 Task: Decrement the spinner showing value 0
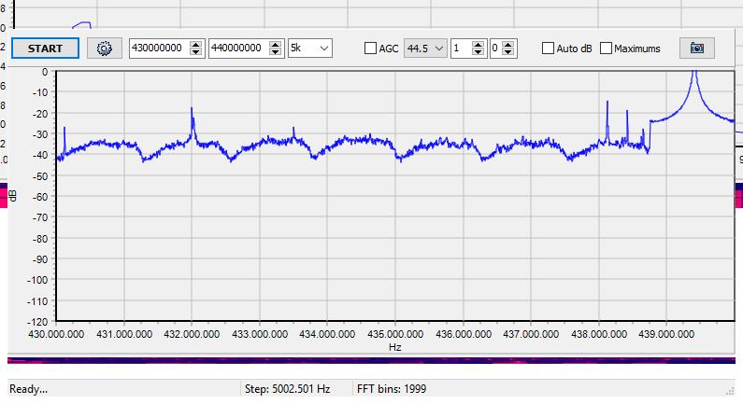pos(509,53)
